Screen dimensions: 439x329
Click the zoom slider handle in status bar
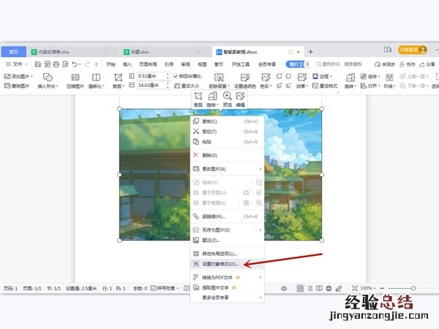click(x=413, y=288)
